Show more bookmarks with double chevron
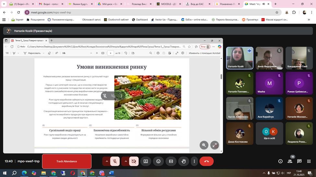Image resolution: width=316 pixels, height=177 pixels. pos(309,20)
